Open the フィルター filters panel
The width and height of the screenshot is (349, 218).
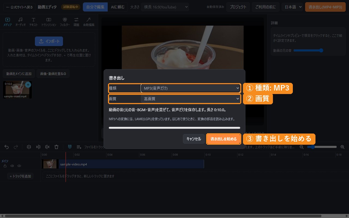(65, 22)
